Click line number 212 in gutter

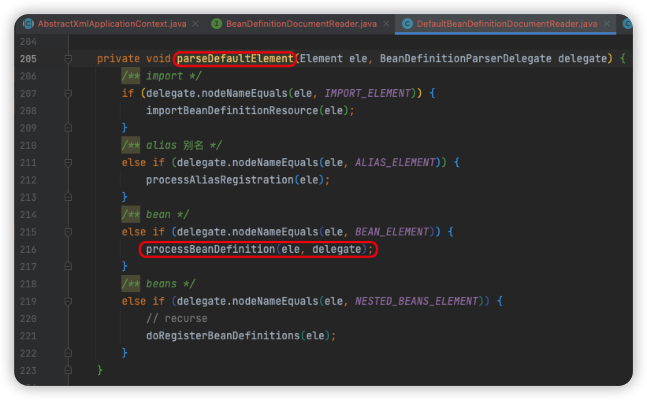click(28, 180)
